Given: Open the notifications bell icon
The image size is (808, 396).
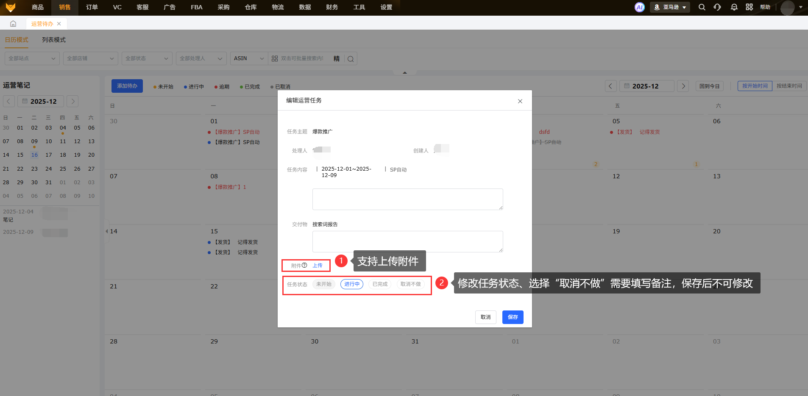Looking at the screenshot, I should click(x=734, y=7).
